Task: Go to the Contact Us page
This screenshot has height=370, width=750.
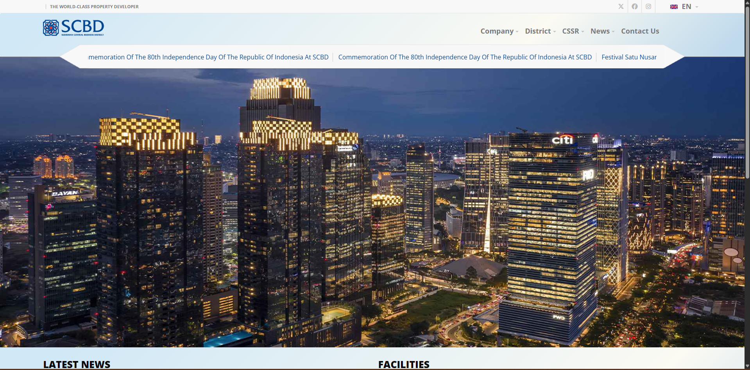Action: coord(640,31)
